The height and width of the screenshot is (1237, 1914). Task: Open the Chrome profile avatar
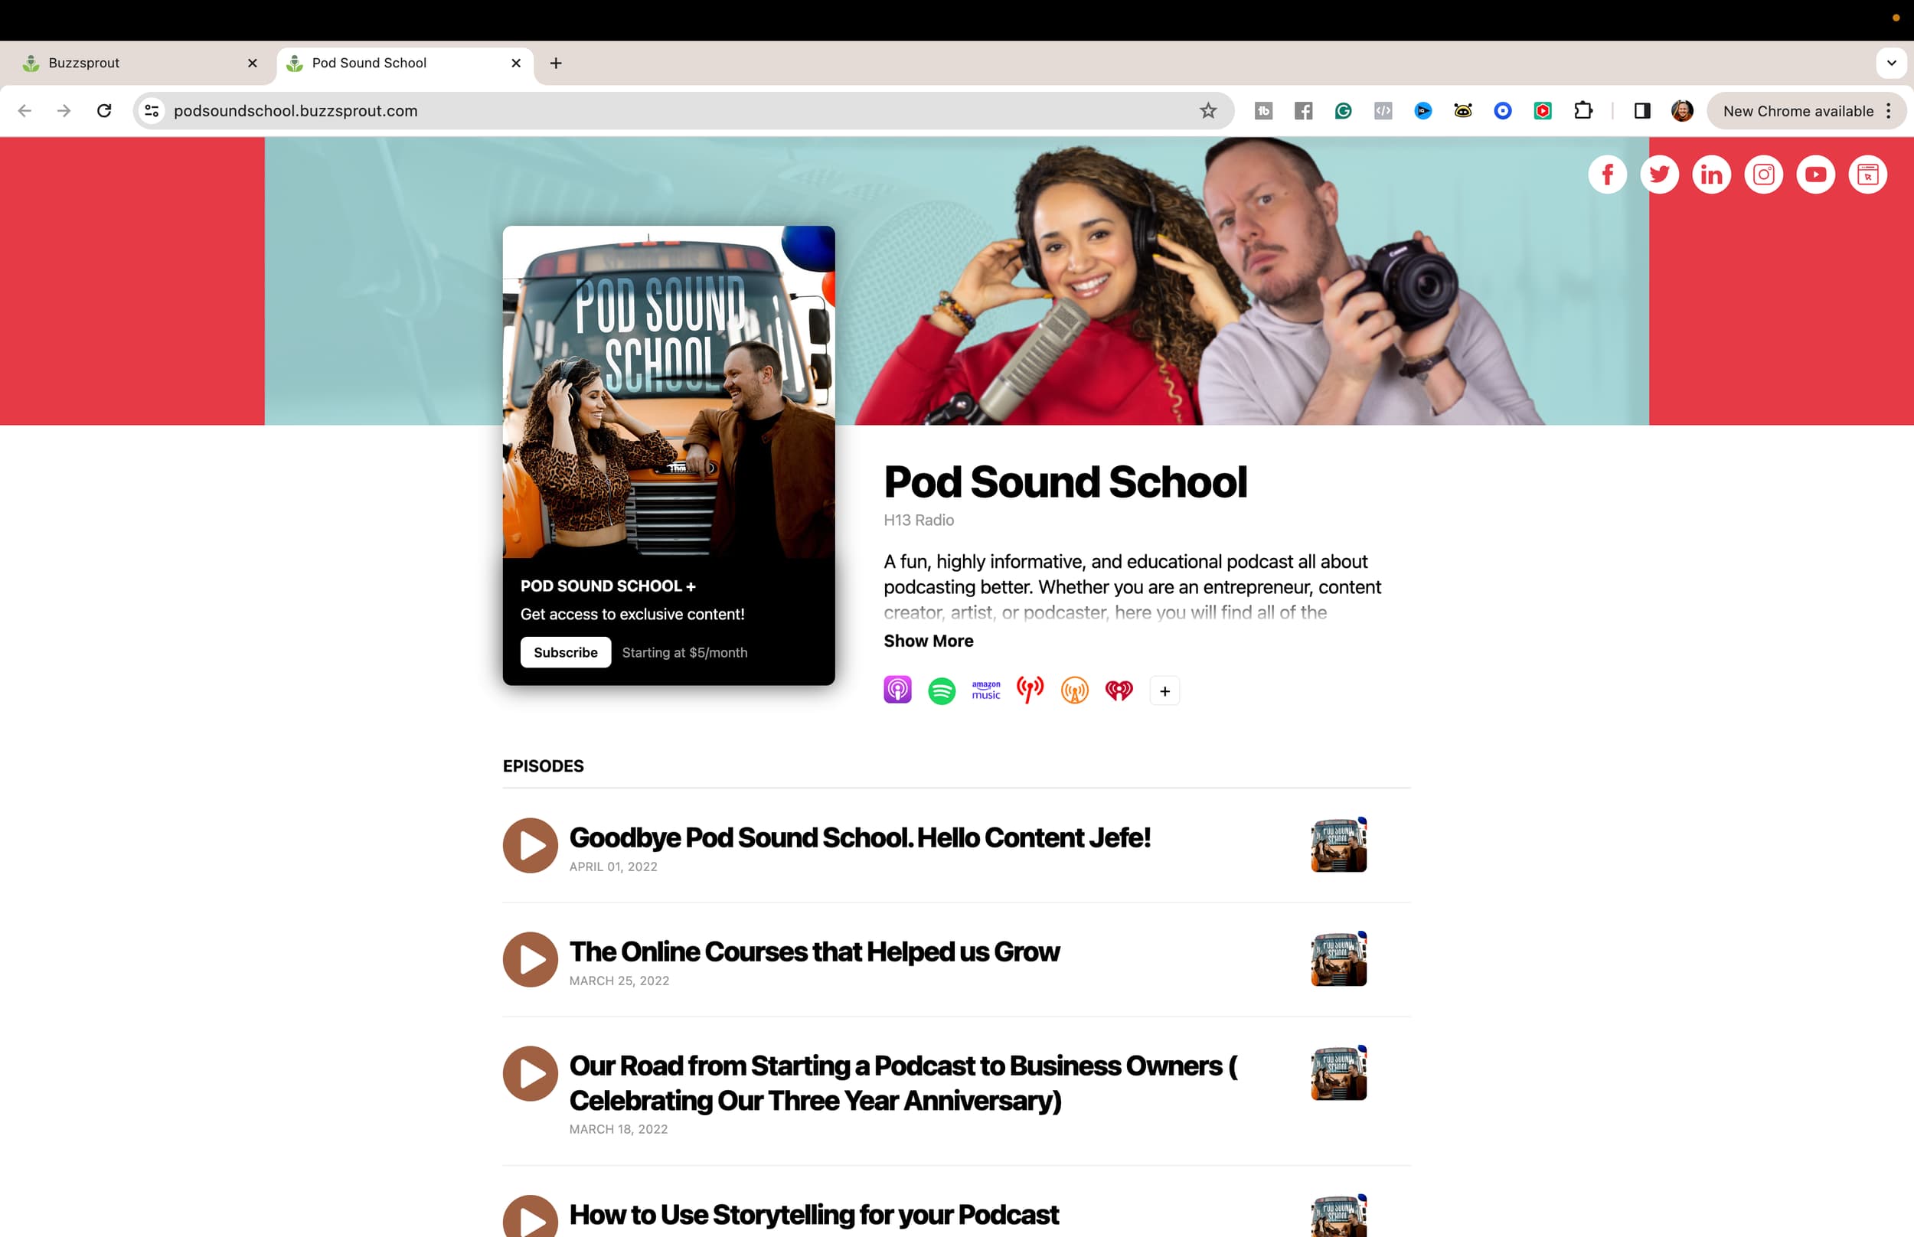[1682, 111]
